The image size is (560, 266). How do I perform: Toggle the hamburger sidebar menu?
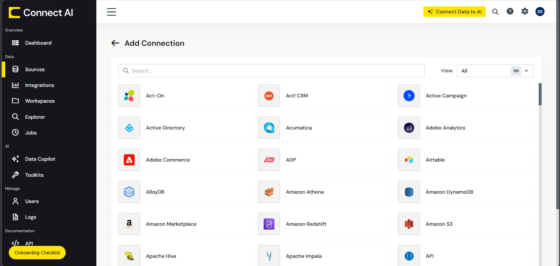tap(112, 12)
